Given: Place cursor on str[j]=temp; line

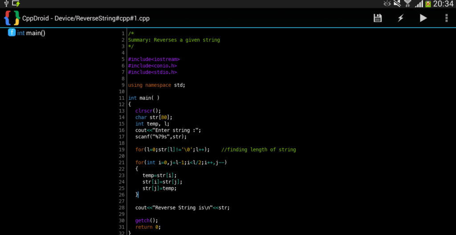Looking at the screenshot, I should tap(159, 188).
